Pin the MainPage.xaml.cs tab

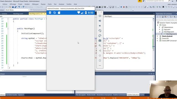point(42,14)
